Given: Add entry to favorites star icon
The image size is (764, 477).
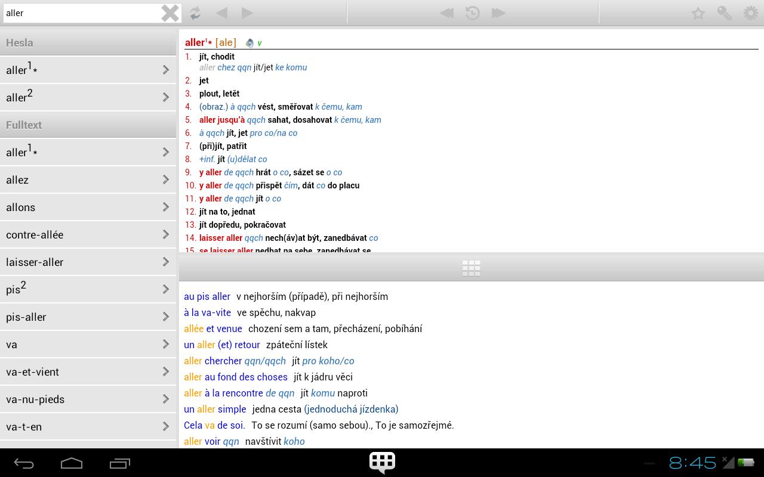Looking at the screenshot, I should coord(698,13).
